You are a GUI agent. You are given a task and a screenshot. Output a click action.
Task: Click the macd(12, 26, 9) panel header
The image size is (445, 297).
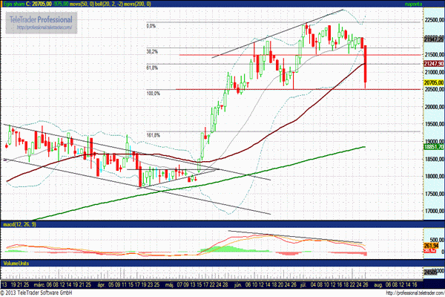19,223
